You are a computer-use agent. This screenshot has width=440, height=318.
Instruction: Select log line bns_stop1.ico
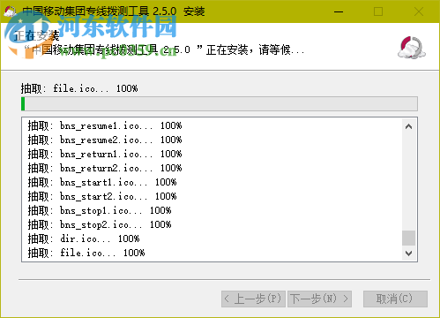click(100, 210)
